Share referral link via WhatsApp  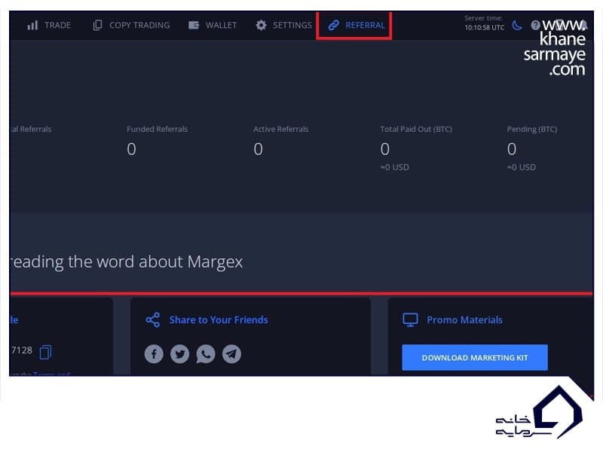206,353
